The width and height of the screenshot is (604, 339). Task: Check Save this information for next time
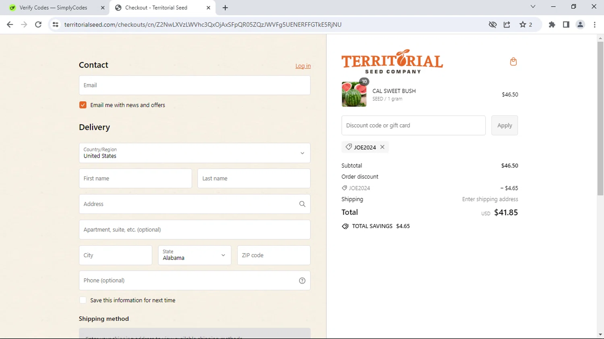tap(83, 300)
